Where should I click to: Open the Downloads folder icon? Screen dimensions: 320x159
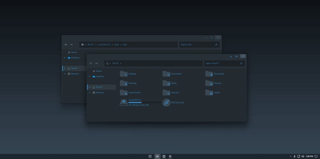click(209, 74)
